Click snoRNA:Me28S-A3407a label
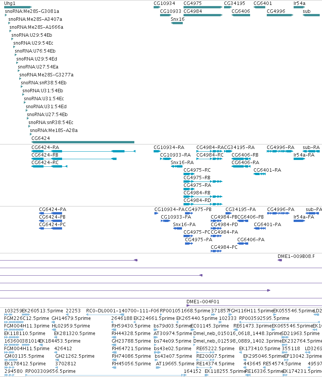 click(35, 19)
